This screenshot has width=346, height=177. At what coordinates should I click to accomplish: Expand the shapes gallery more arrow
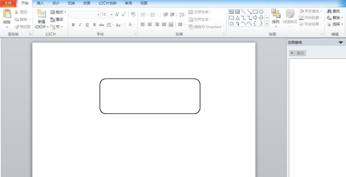click(x=267, y=24)
